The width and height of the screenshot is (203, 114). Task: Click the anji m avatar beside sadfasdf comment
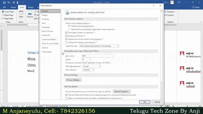pyautogui.click(x=182, y=83)
